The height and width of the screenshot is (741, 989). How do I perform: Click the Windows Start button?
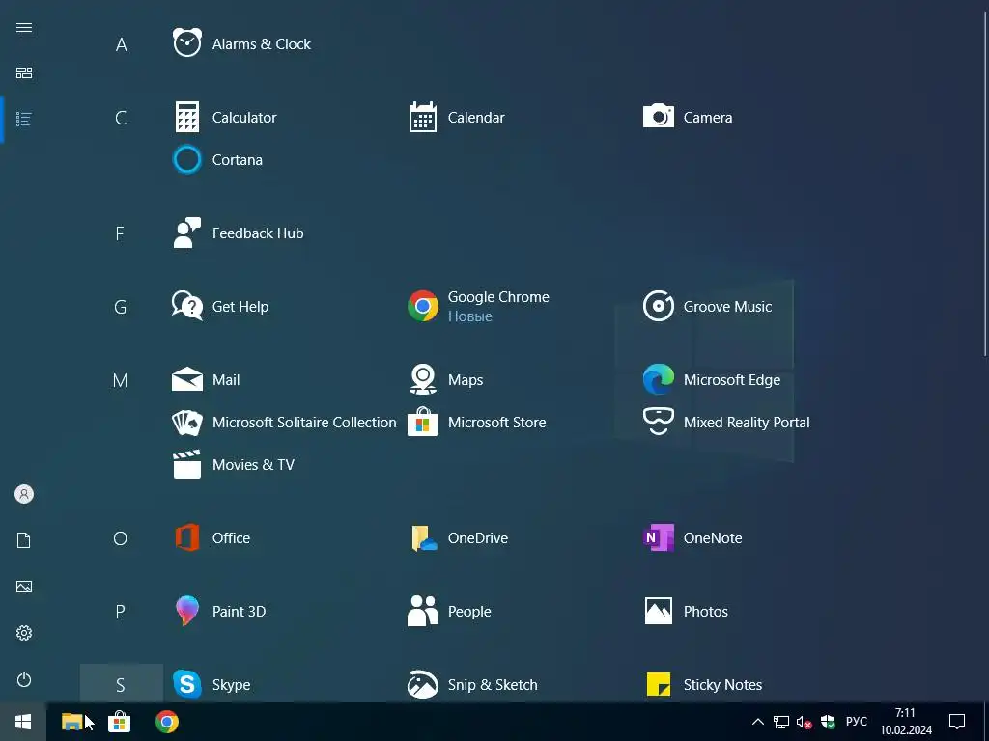(23, 722)
